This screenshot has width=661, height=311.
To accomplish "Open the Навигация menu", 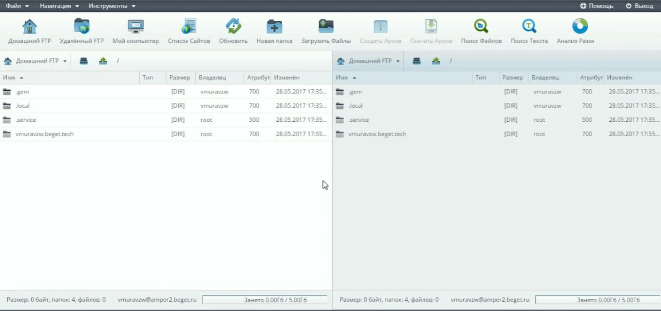I will point(59,6).
